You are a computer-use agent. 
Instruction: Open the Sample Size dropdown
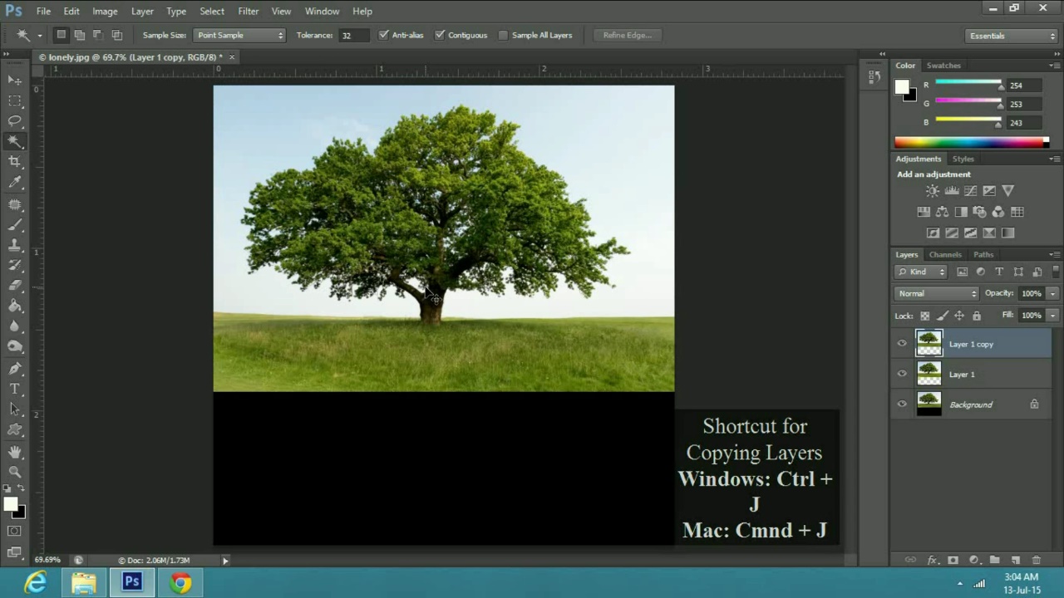click(239, 35)
